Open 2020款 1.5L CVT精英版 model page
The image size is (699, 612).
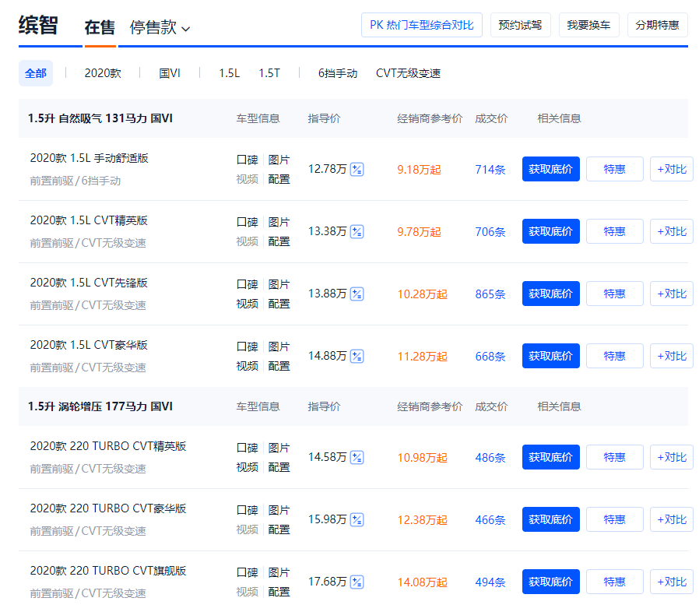click(89, 220)
